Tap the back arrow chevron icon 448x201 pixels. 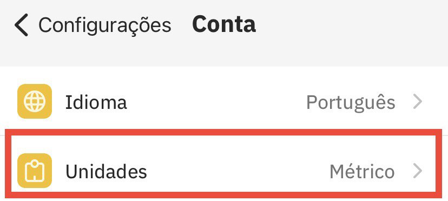[22, 24]
